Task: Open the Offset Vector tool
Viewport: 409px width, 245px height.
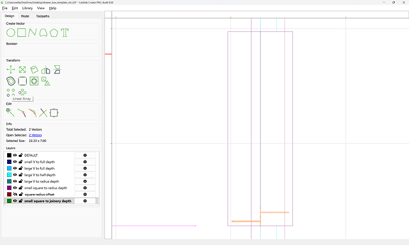Action: [11, 81]
